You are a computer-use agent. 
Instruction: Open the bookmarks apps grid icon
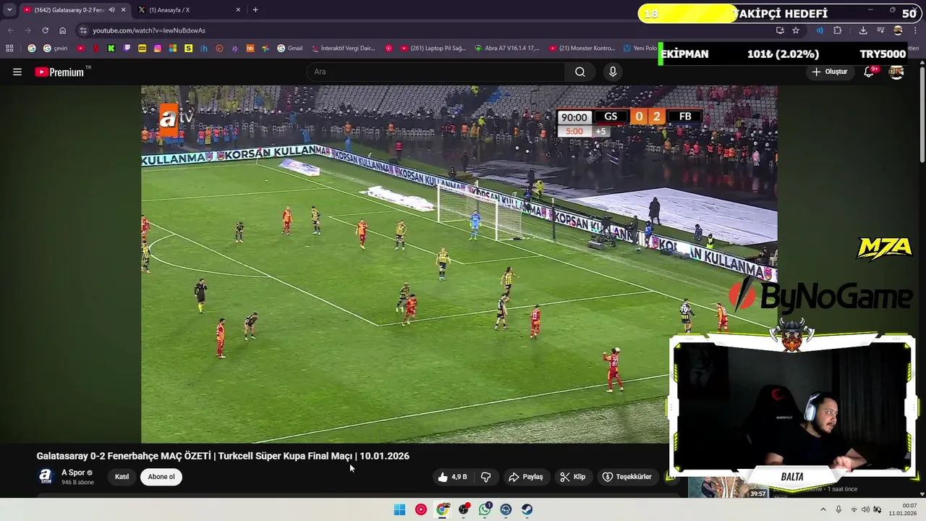[x=9, y=48]
